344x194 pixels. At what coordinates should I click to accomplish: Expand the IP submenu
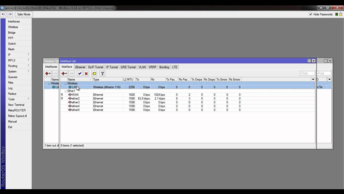(x=18, y=55)
